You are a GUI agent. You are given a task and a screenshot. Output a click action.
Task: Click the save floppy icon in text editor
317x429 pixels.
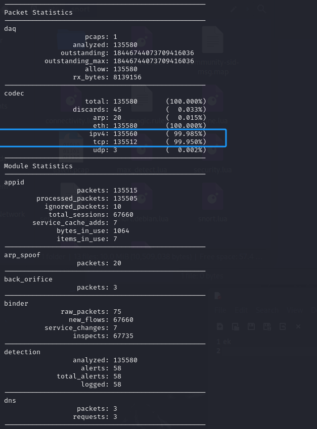251,326
